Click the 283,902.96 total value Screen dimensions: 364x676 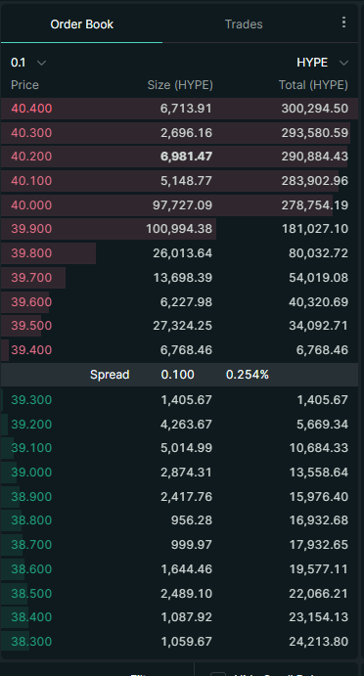click(314, 181)
